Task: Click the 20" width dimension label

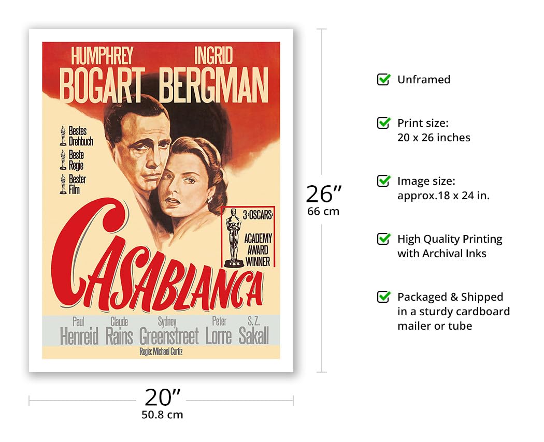Action: point(162,403)
